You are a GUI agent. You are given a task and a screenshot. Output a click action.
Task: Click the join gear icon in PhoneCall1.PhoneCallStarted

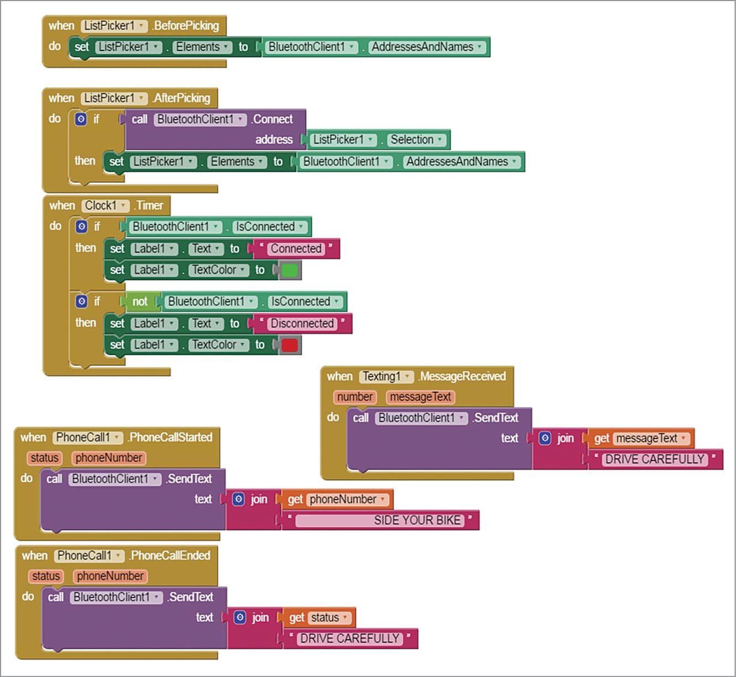[x=238, y=499]
